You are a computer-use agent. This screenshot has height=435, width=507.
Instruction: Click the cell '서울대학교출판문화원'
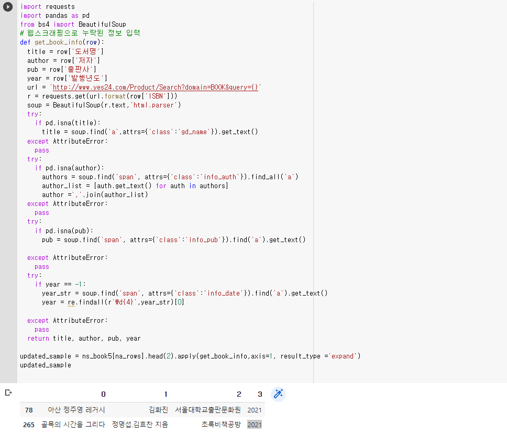[x=208, y=410]
